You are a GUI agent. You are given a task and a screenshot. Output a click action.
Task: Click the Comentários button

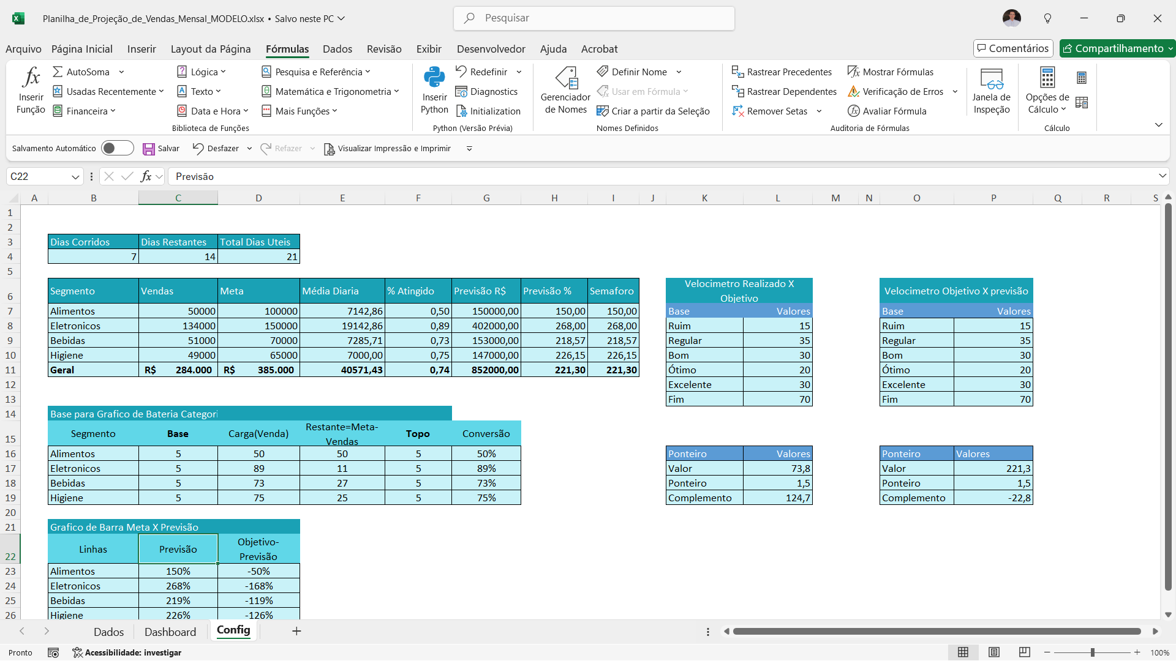1012,48
